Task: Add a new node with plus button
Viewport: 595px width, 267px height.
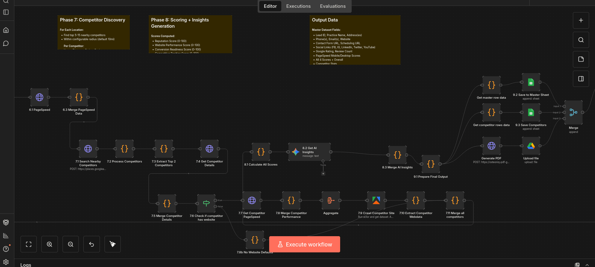Action: (x=581, y=20)
